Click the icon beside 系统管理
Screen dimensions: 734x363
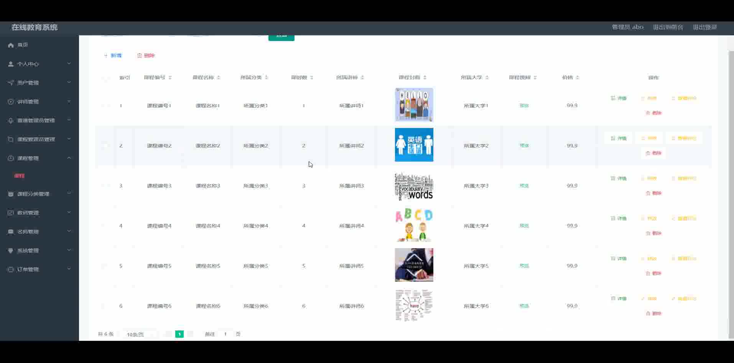[11, 250]
